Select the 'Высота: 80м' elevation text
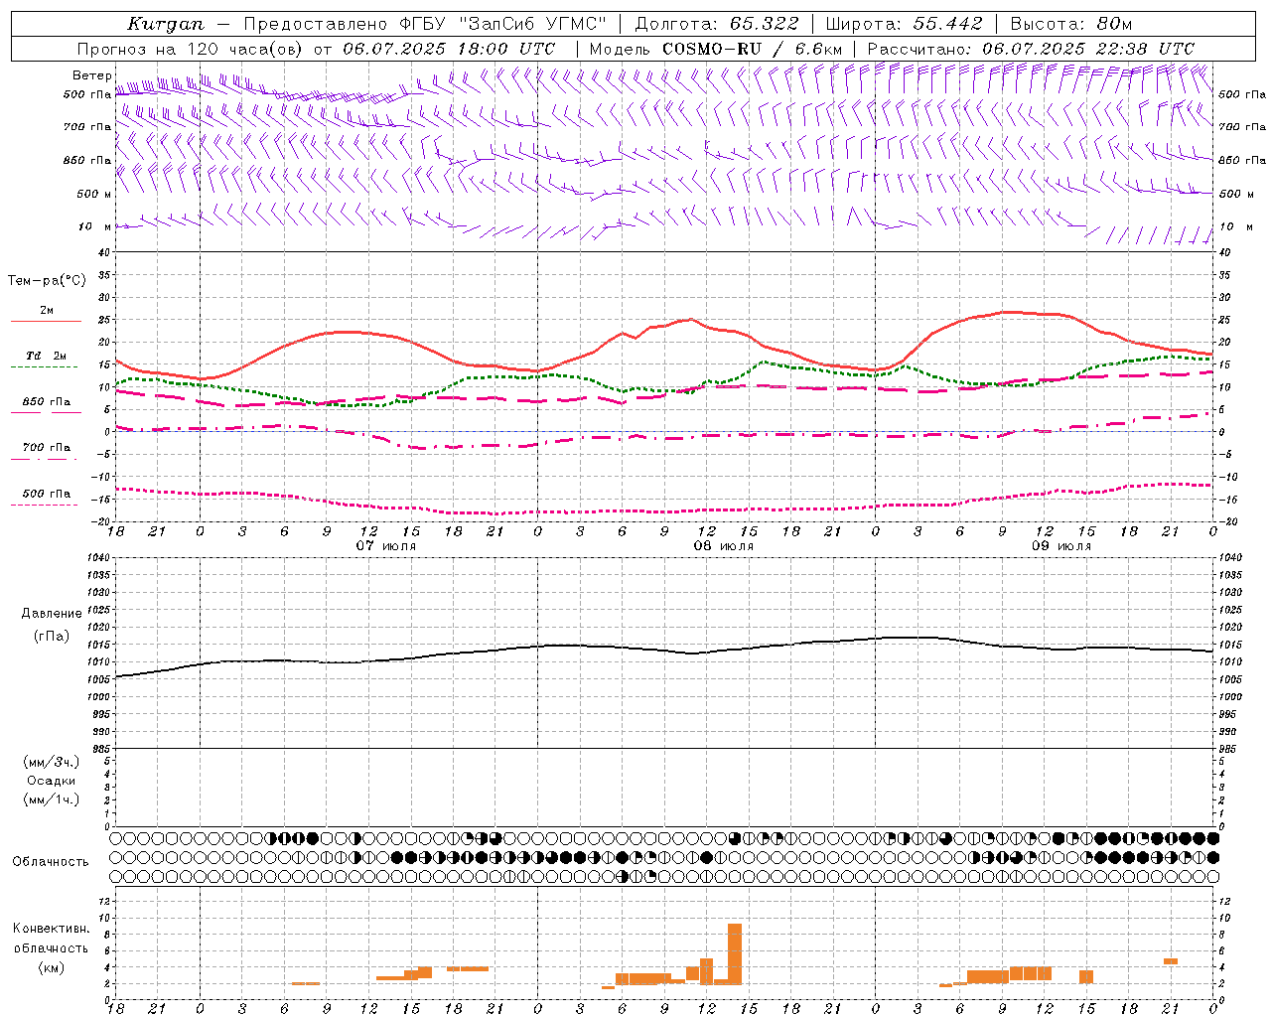 (1070, 24)
